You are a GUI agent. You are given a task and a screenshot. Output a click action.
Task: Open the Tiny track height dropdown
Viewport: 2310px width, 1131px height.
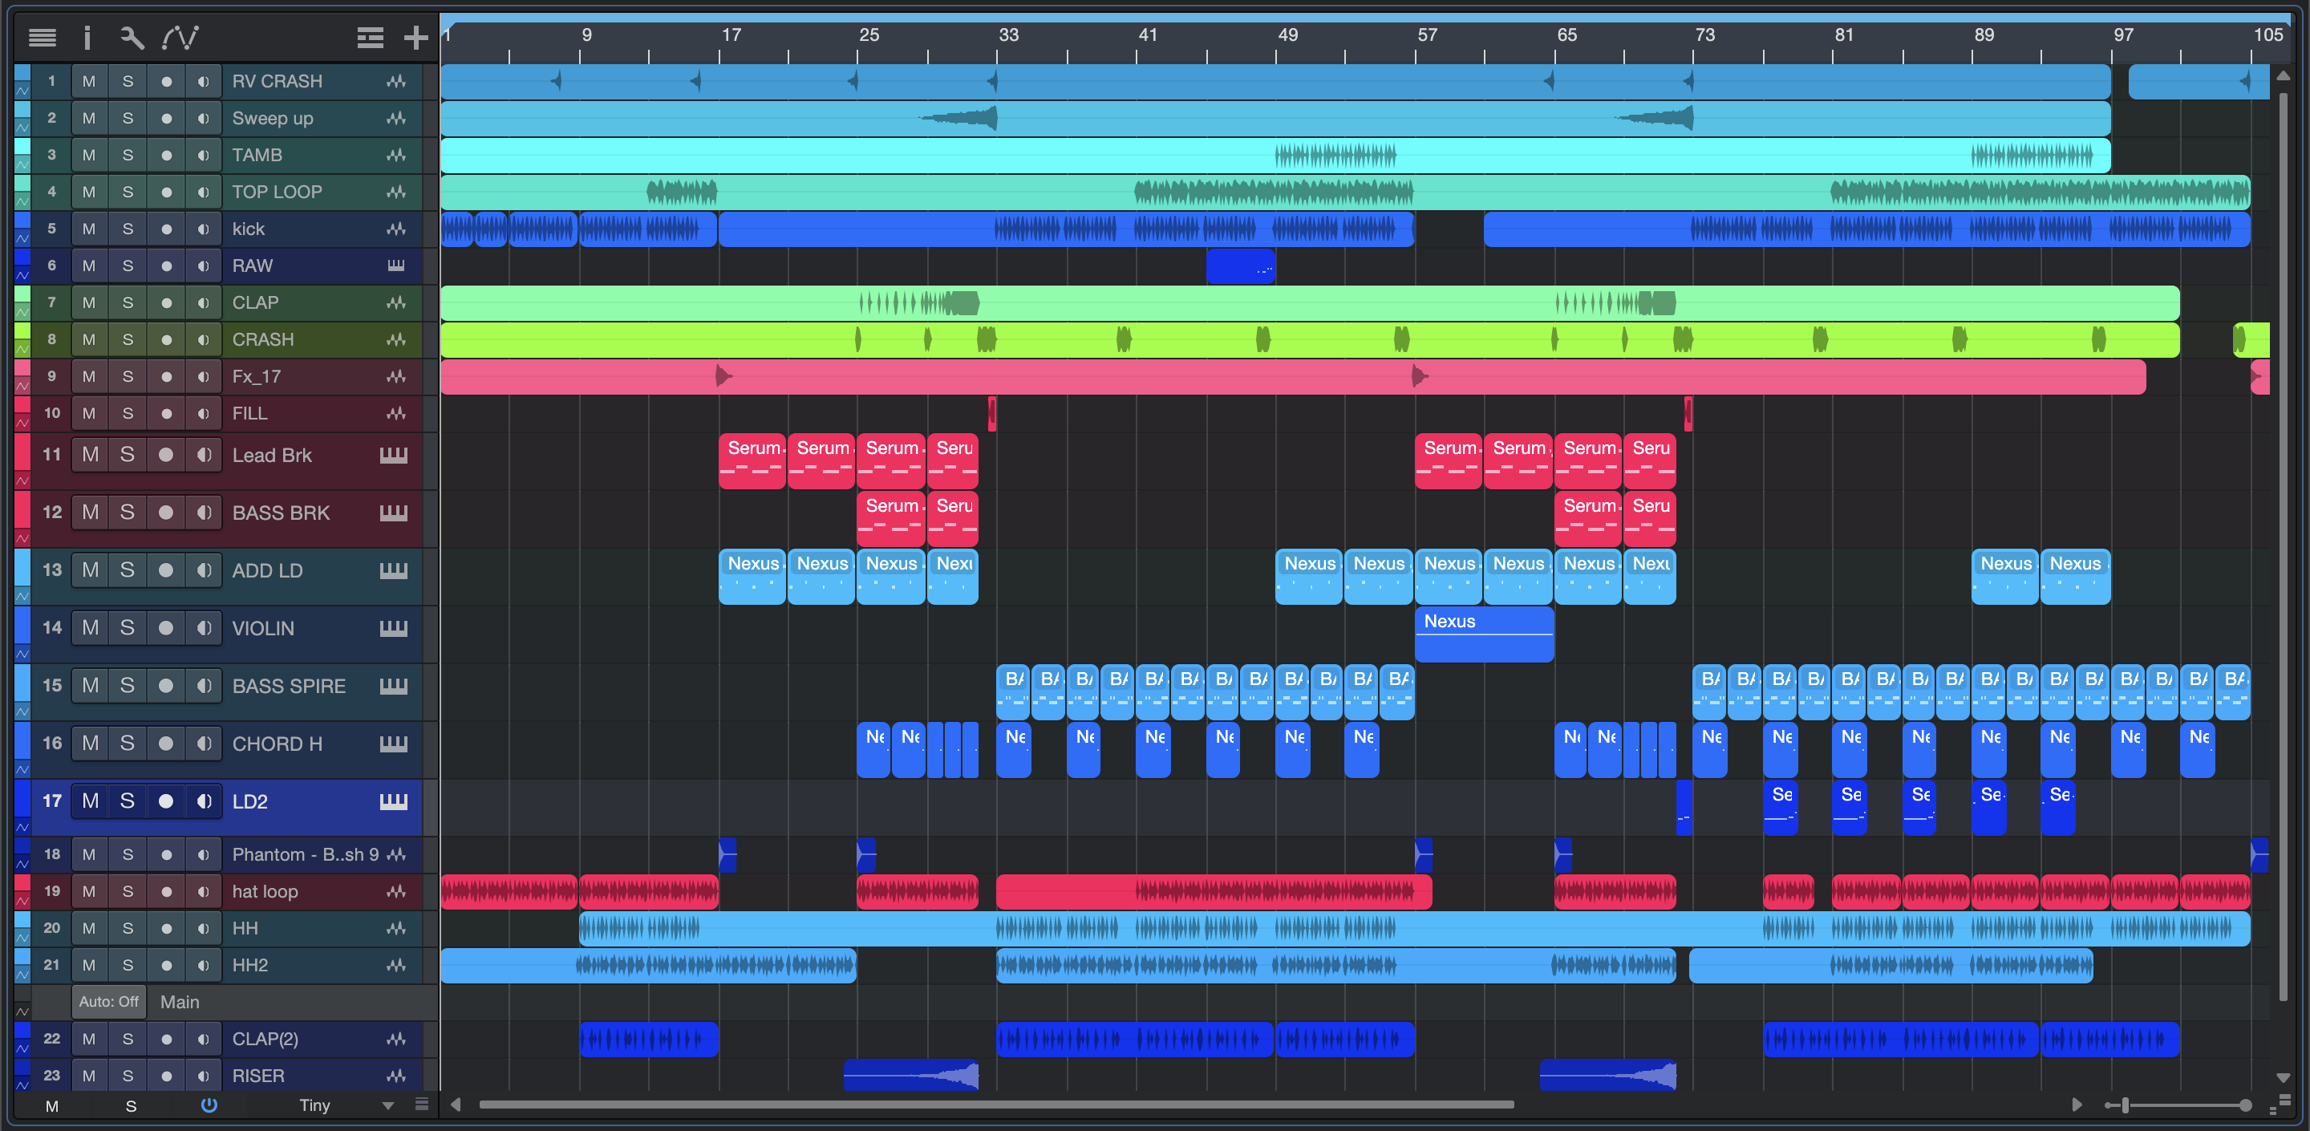[388, 1105]
